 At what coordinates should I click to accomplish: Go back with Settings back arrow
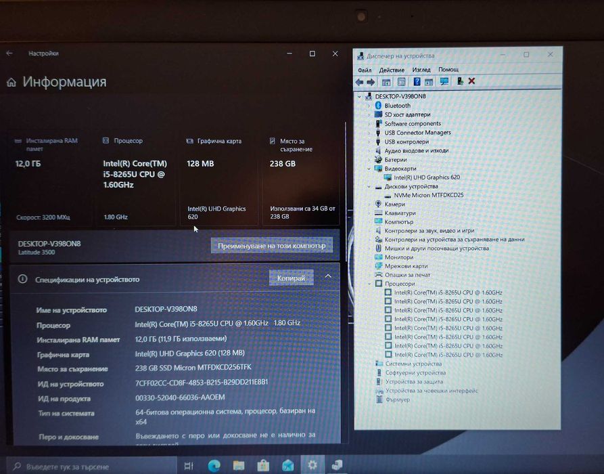(9, 53)
